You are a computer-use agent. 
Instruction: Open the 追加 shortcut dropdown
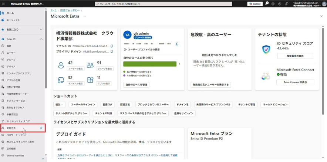click(59, 105)
